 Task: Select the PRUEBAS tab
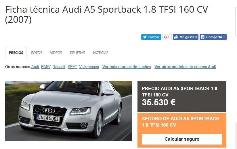pos(78,53)
